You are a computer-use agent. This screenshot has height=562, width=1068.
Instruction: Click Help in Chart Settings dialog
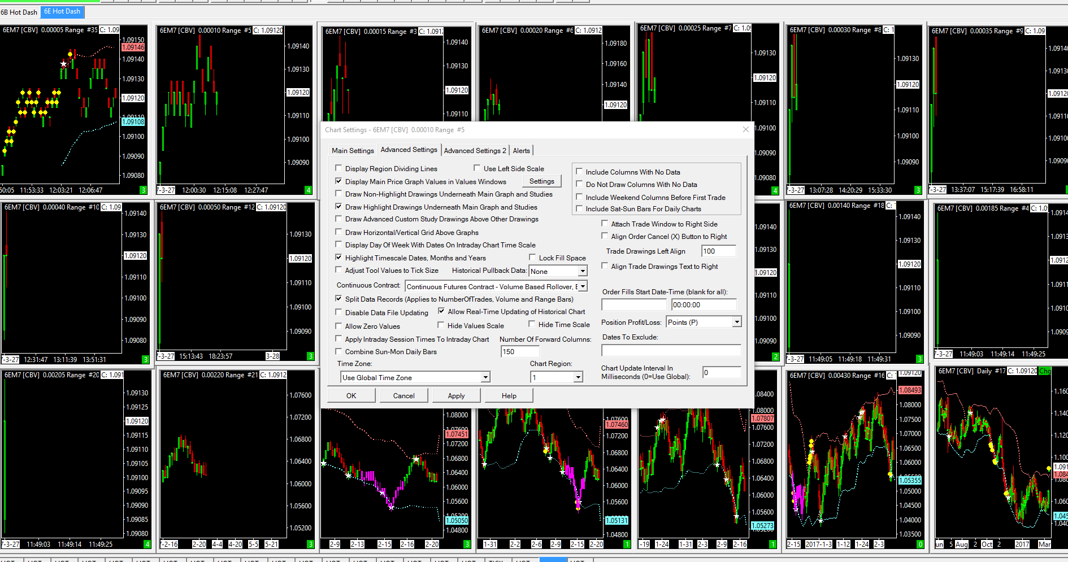coord(509,395)
